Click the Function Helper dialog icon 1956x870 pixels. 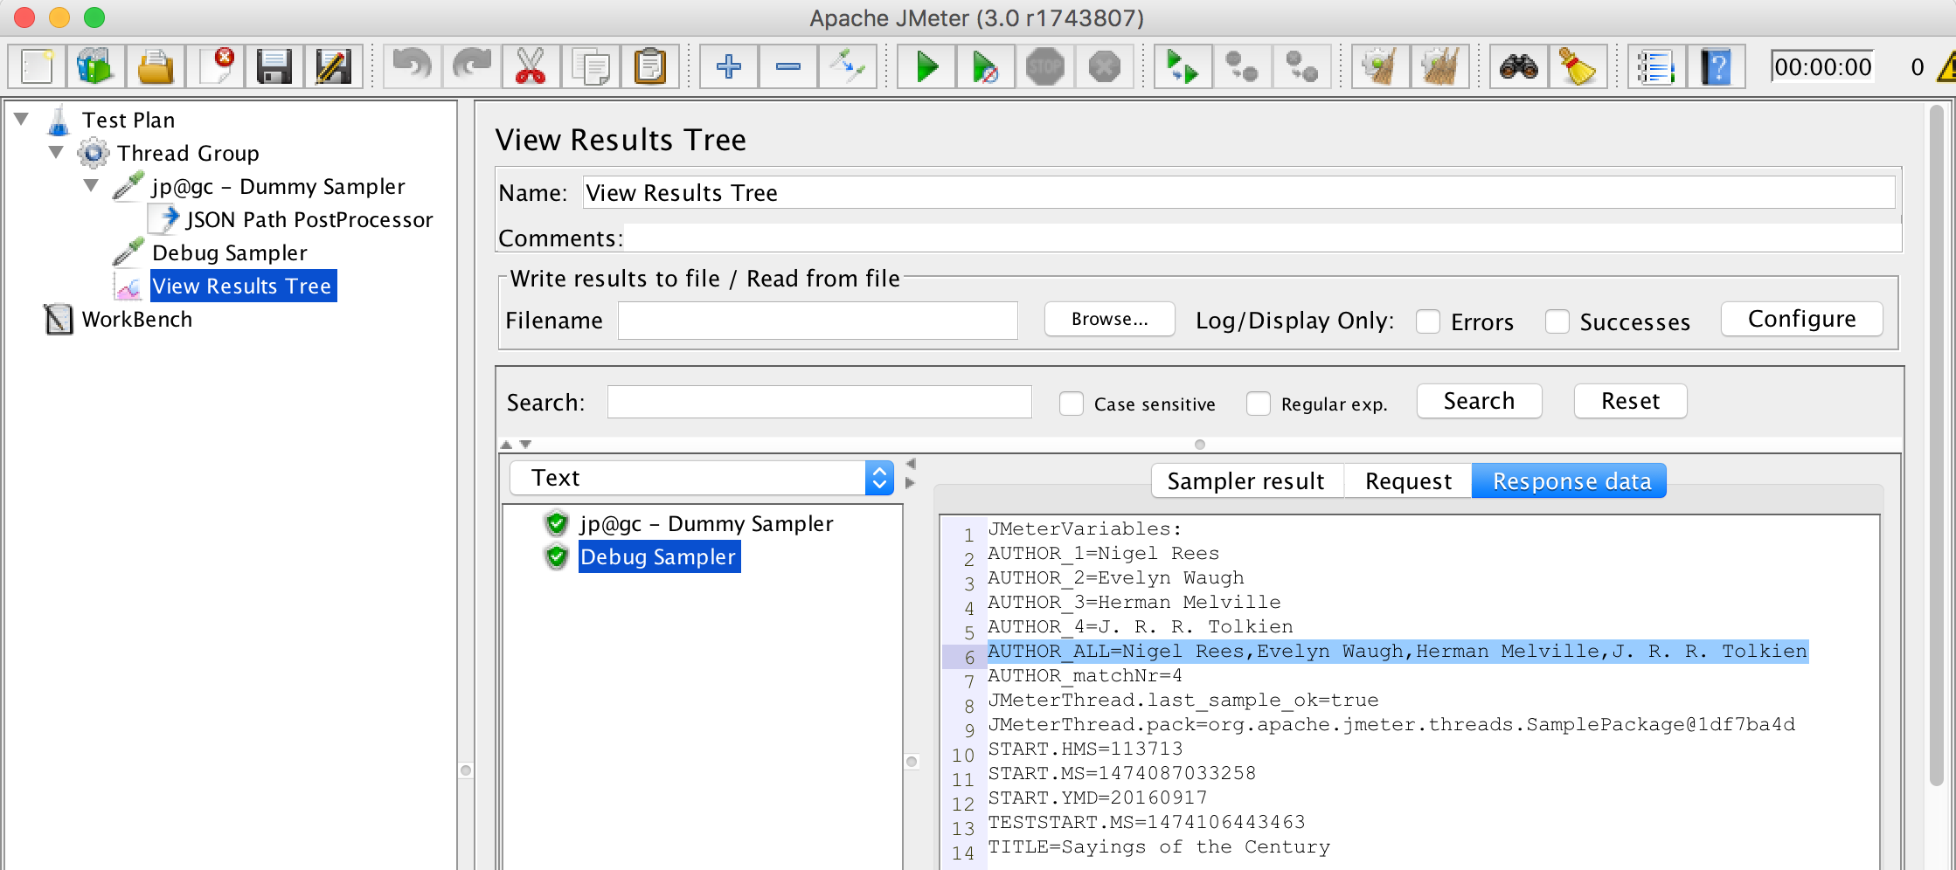pyautogui.click(x=1657, y=66)
